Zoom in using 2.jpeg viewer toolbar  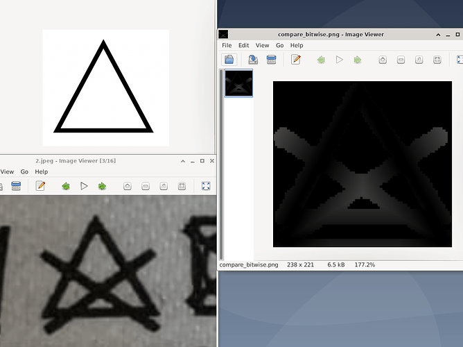(x=128, y=186)
